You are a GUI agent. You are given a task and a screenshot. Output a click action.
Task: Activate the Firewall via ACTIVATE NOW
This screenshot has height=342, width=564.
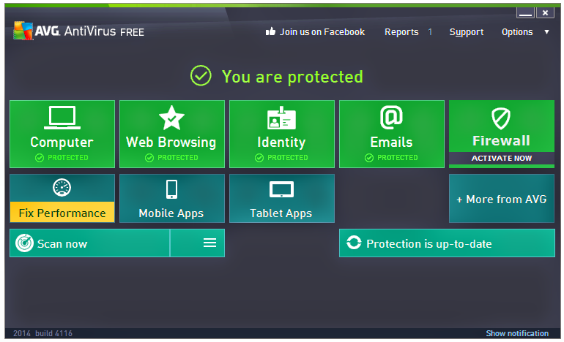click(502, 159)
